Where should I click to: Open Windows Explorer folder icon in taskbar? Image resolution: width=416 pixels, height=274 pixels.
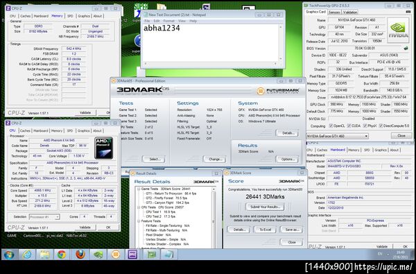click(x=44, y=255)
